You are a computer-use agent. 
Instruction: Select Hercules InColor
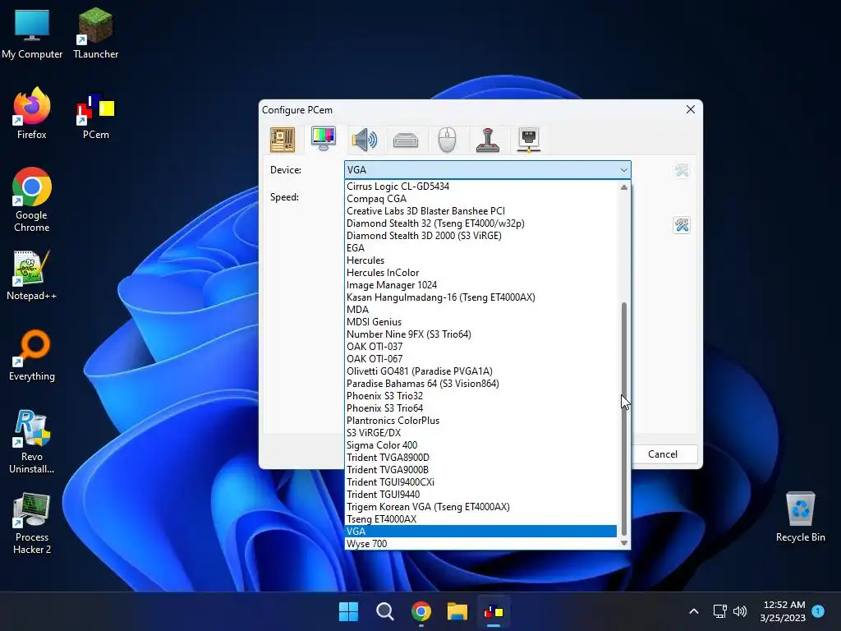[480, 273]
